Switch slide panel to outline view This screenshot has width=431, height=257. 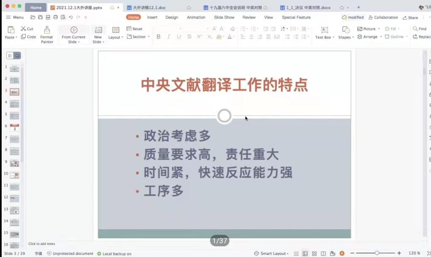pyautogui.click(x=10, y=56)
